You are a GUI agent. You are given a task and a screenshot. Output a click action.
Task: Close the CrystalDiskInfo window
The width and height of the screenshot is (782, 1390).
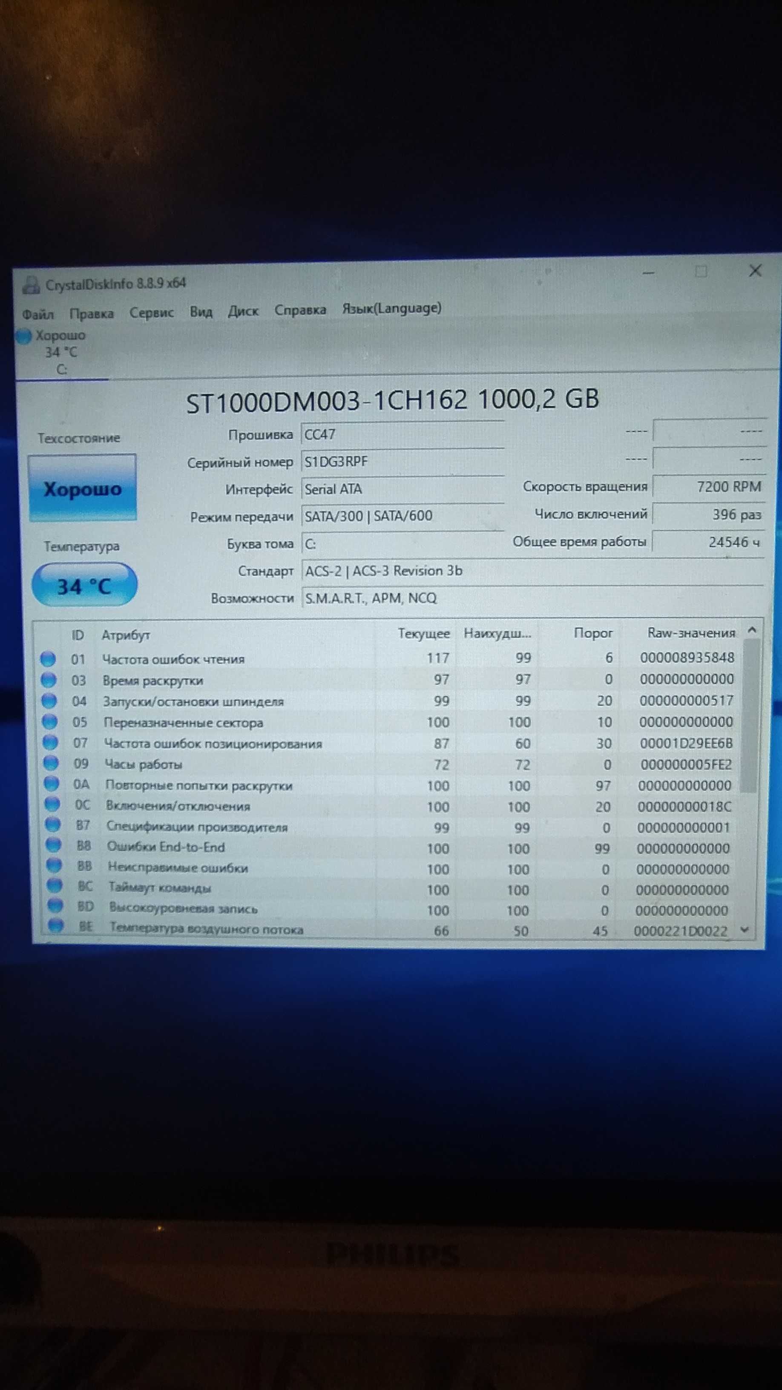[756, 270]
